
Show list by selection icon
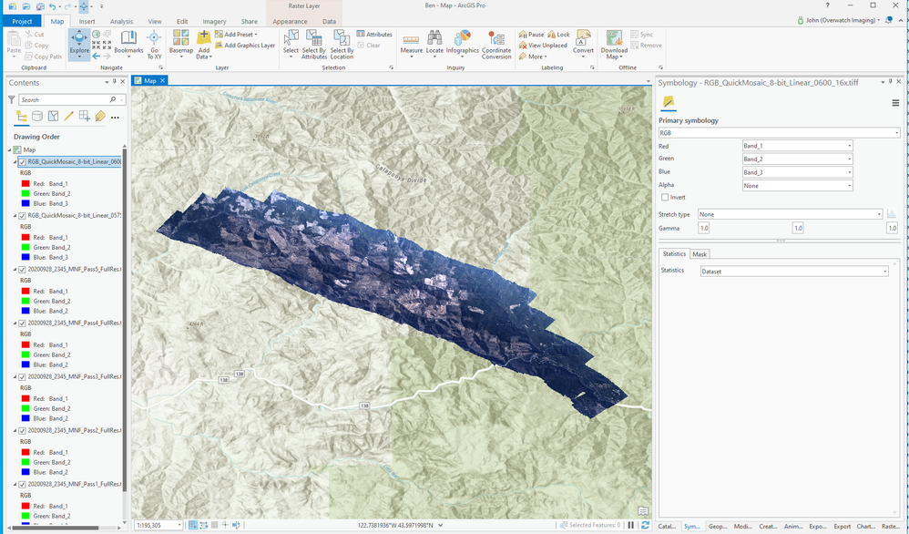coord(53,117)
